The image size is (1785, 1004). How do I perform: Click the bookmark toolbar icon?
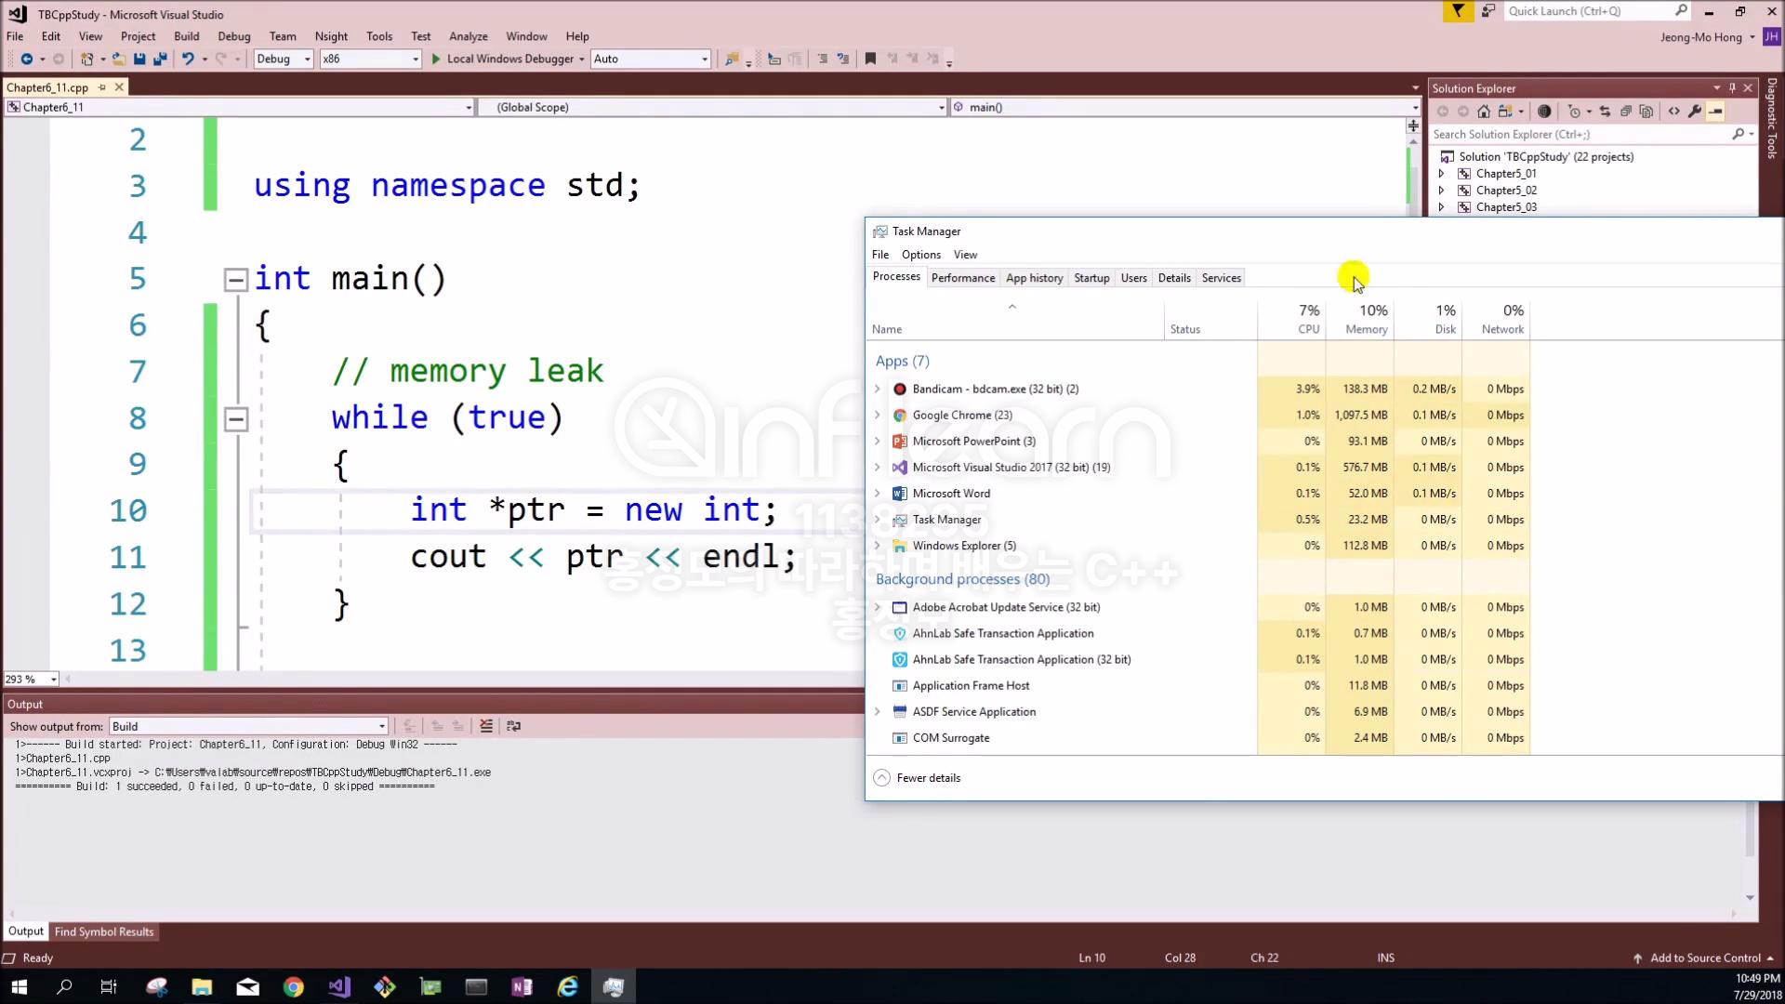870,59
